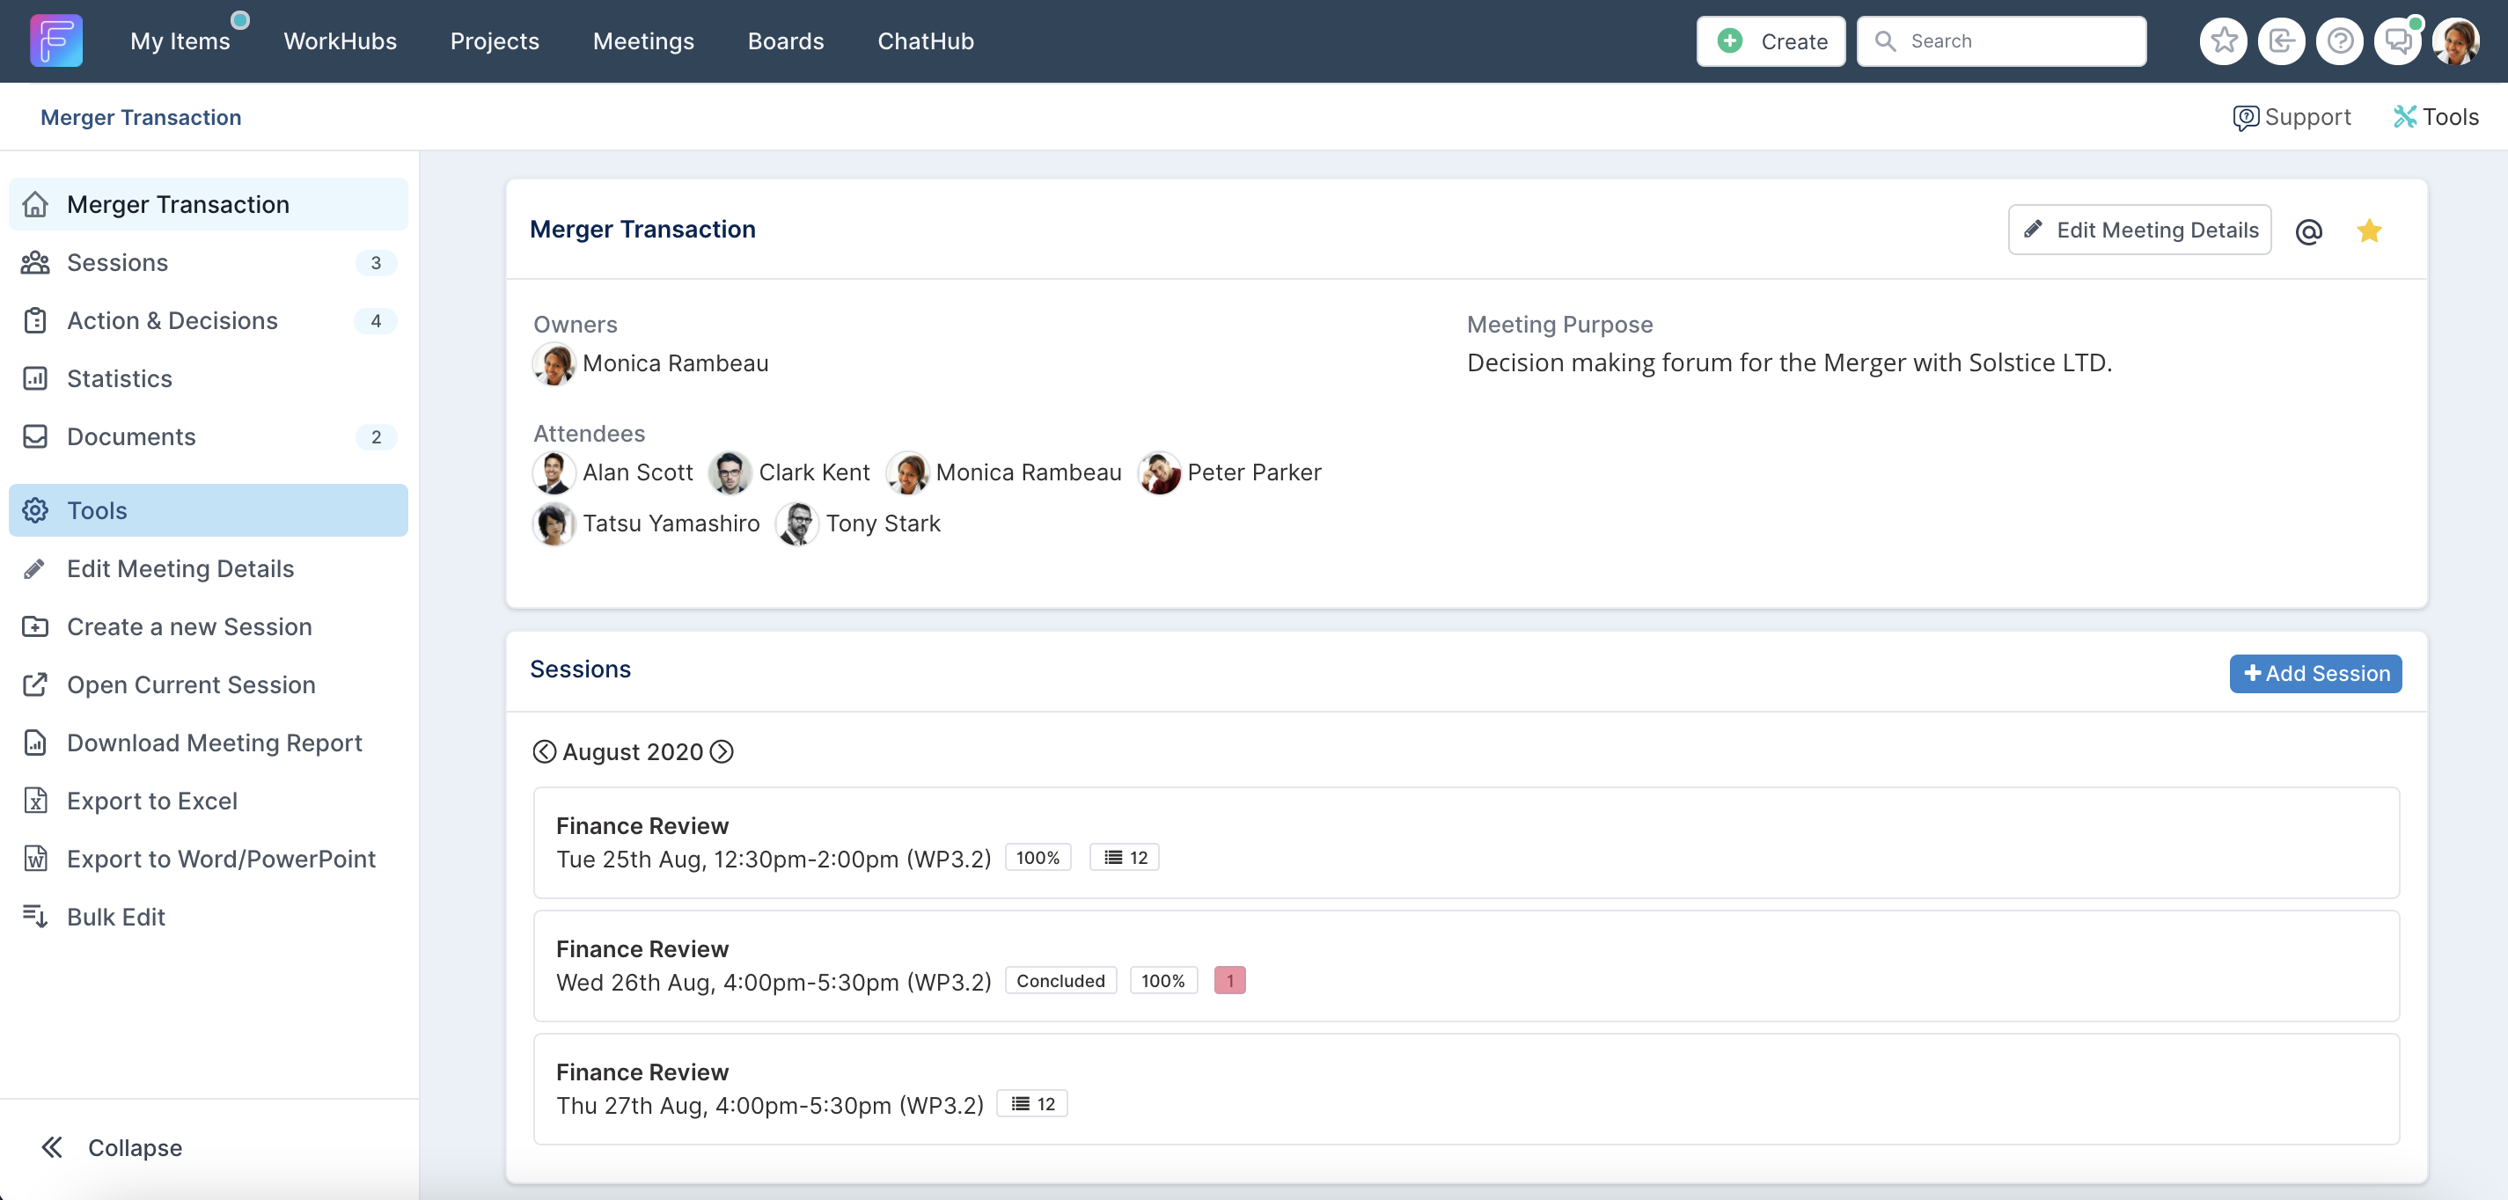Open the Boards menu
The height and width of the screenshot is (1200, 2508).
(785, 40)
